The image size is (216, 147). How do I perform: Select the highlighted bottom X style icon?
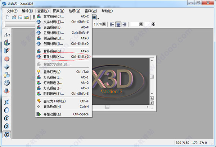pos(7,134)
